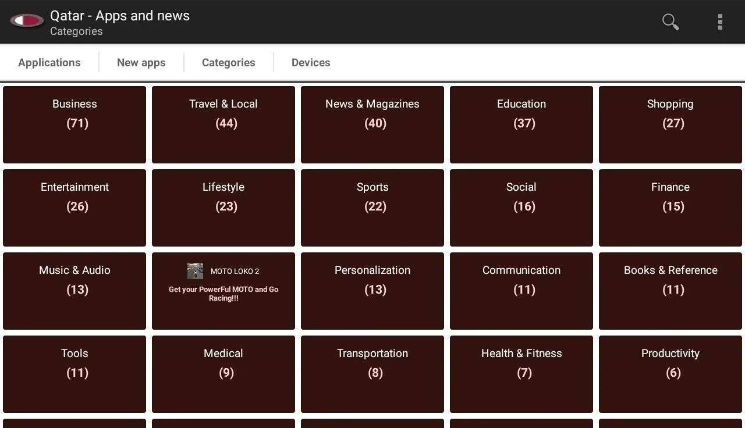Image resolution: width=745 pixels, height=428 pixels.
Task: Open the Medical (9) category
Action: (223, 374)
